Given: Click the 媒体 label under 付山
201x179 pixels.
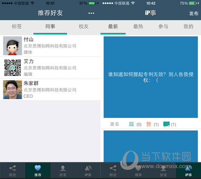Looking at the screenshot, I should coord(28,52).
